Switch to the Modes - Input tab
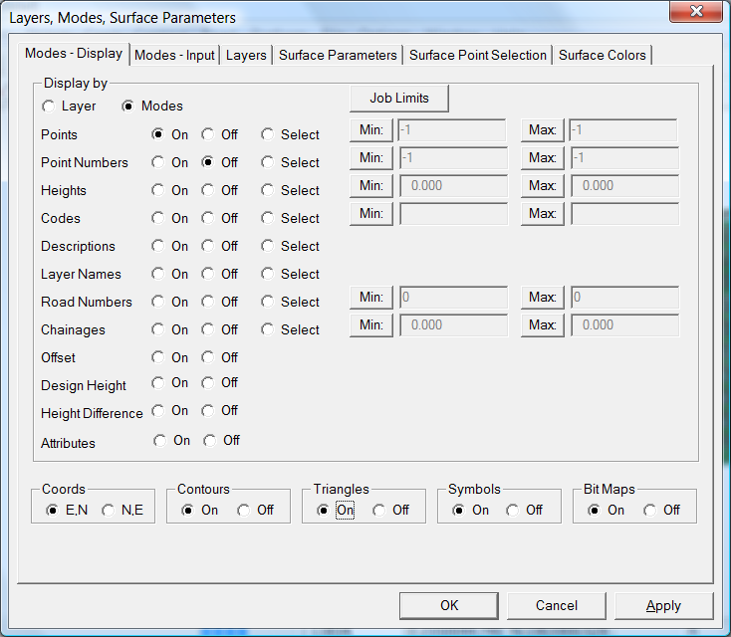 pos(174,55)
